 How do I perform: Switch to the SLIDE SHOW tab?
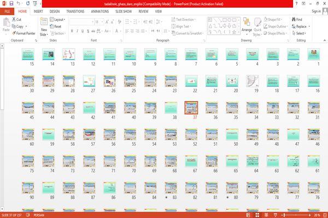[124, 11]
